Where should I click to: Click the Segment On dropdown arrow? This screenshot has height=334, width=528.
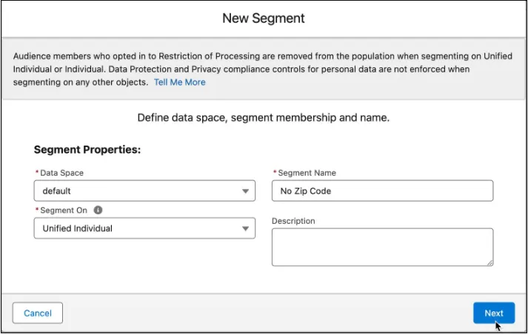pyautogui.click(x=245, y=229)
